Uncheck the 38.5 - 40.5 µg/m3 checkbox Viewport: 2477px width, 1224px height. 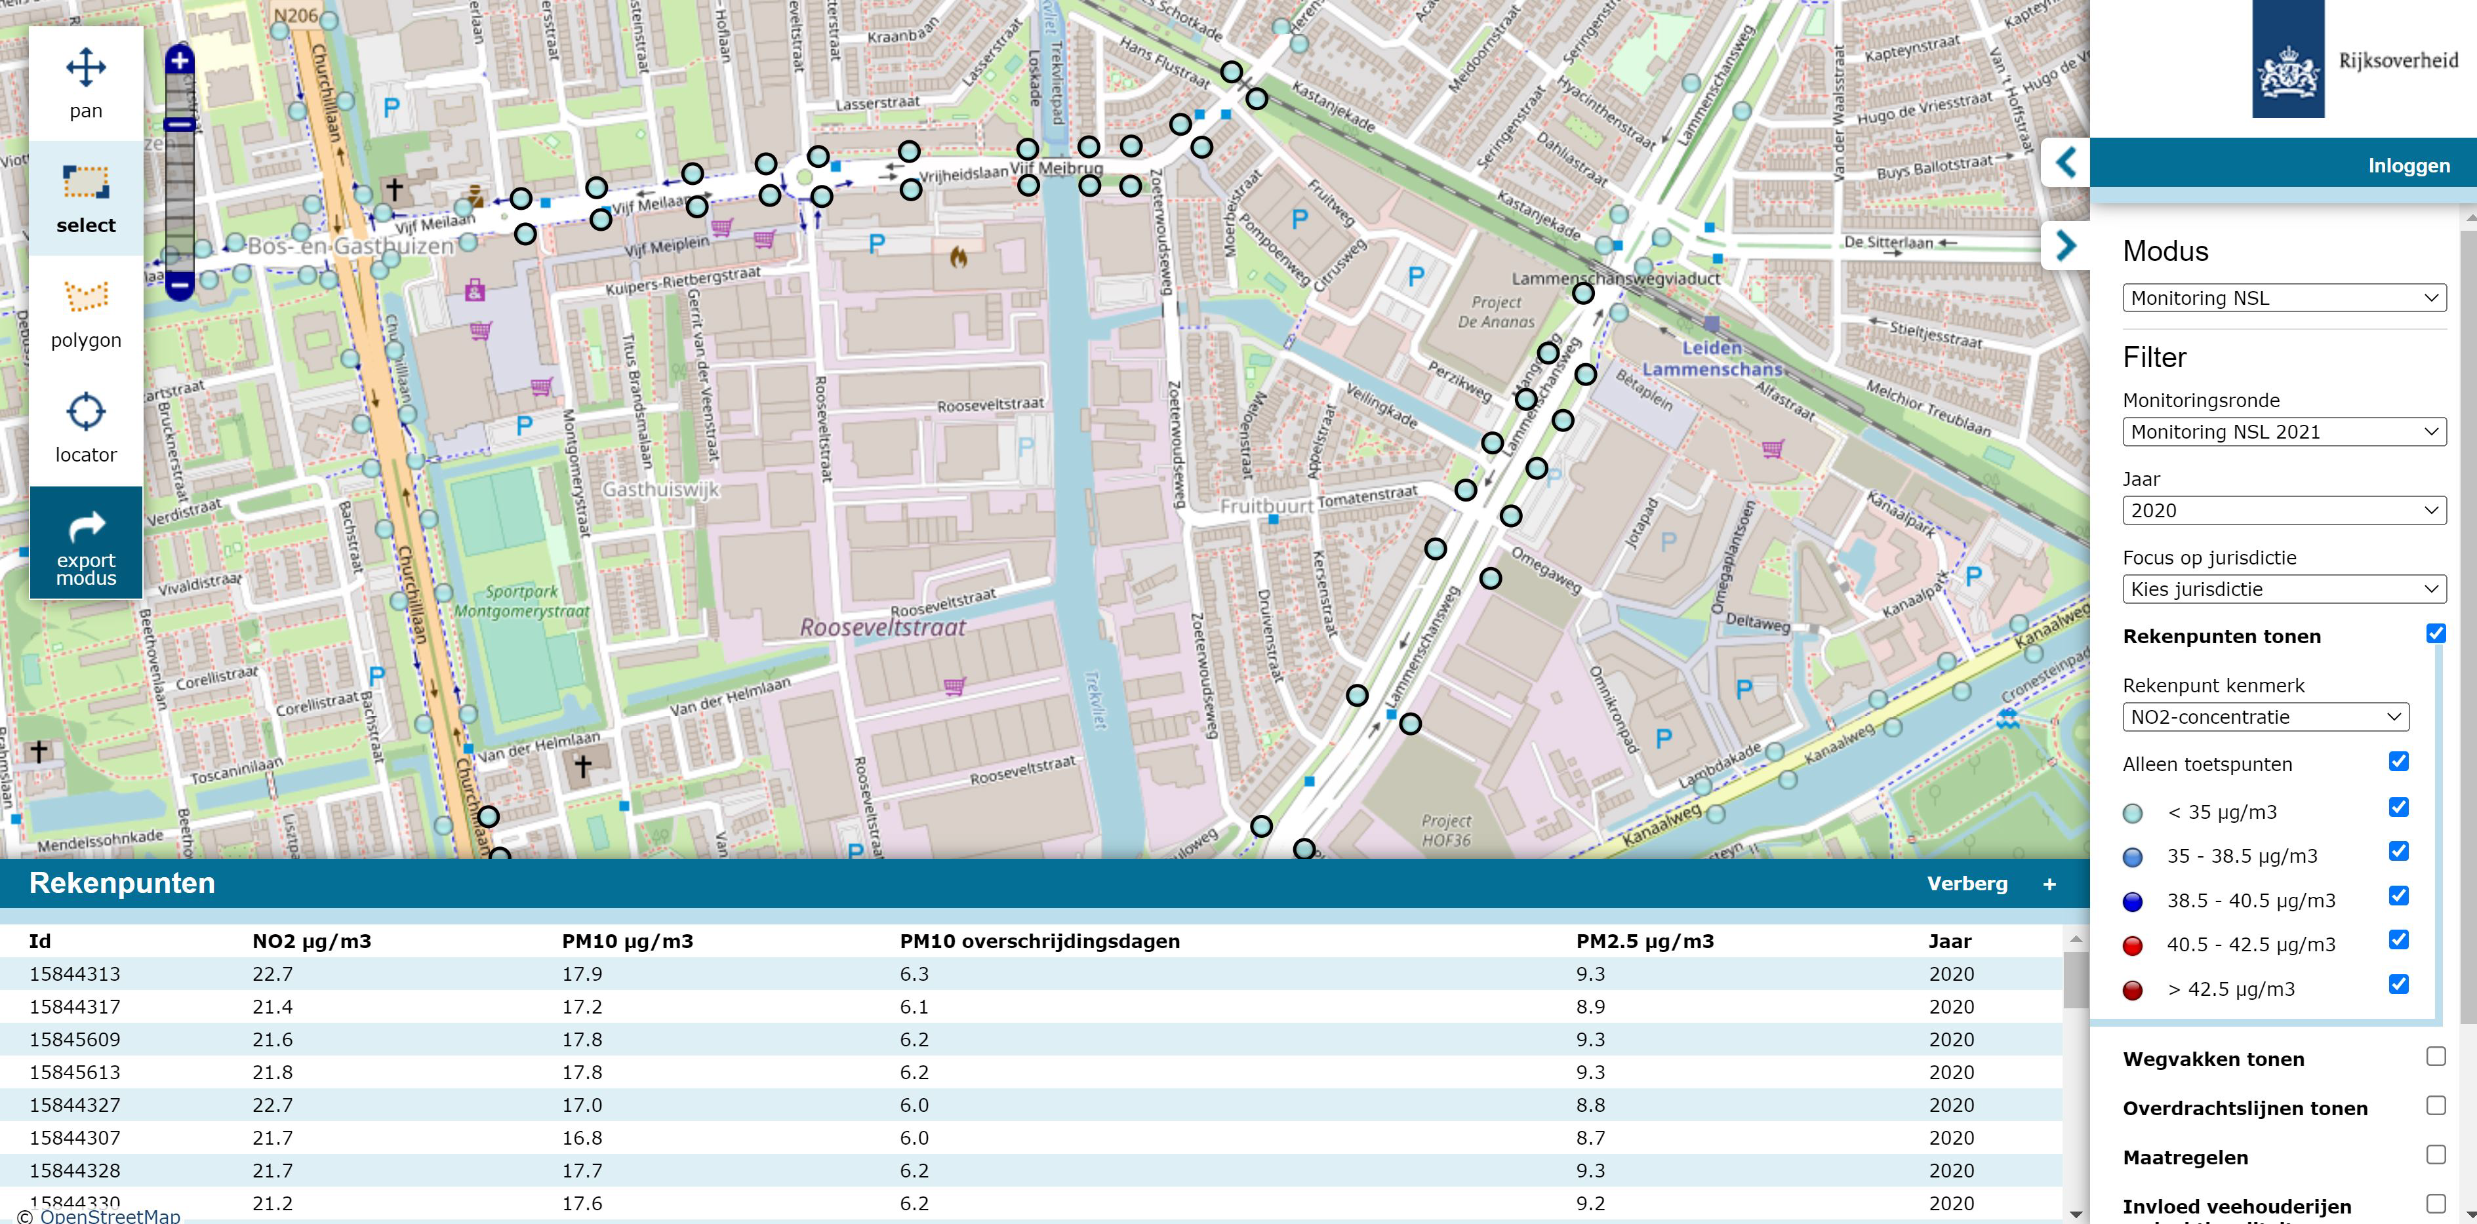[x=2398, y=895]
